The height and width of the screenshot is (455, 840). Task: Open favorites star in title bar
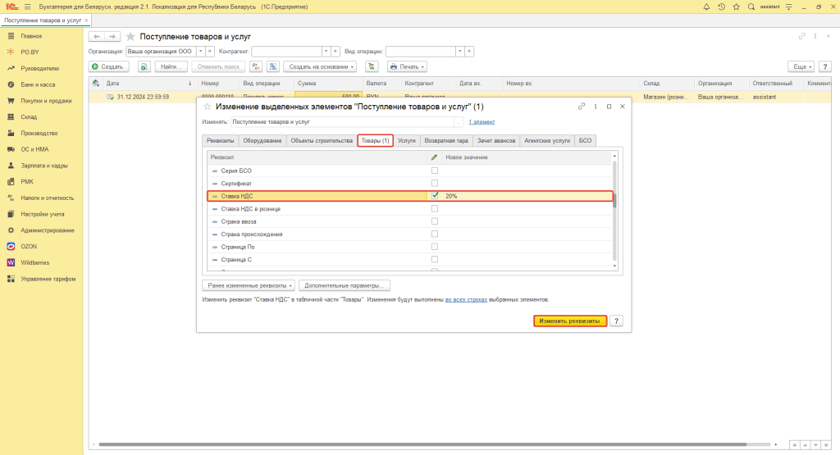[x=736, y=7]
